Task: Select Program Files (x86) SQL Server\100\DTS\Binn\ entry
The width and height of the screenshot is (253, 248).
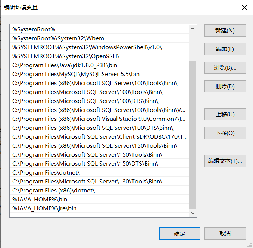Action: tap(99, 128)
